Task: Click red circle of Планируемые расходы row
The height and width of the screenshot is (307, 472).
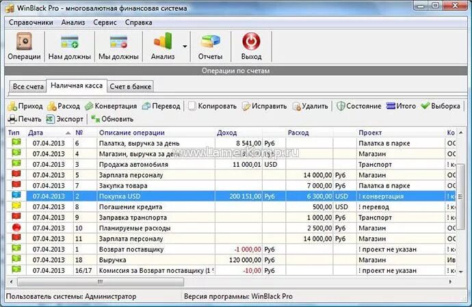Action: tap(16, 227)
